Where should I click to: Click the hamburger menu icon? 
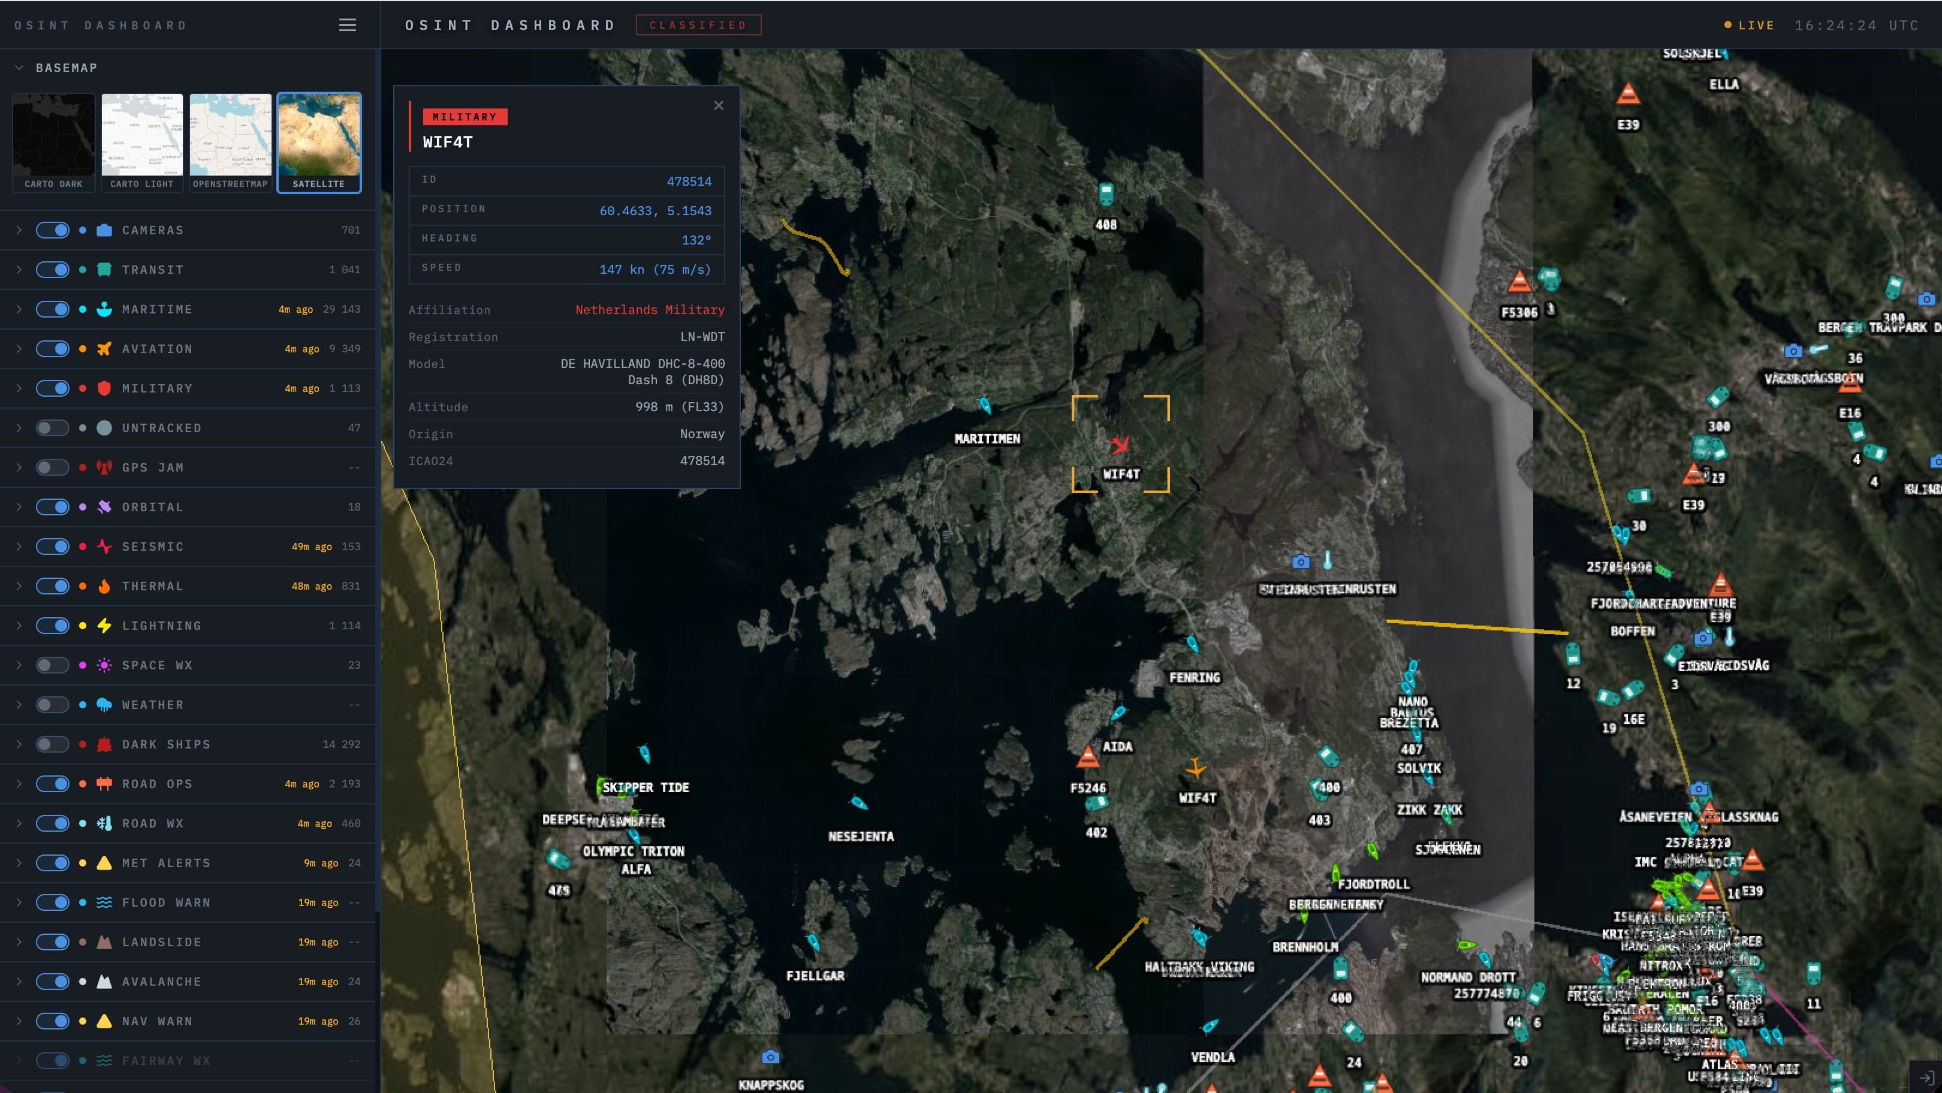point(347,25)
